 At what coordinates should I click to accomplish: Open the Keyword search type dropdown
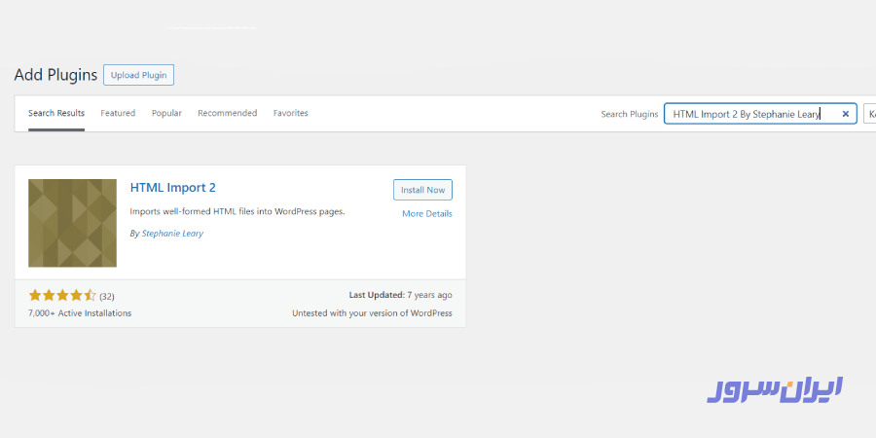(x=869, y=114)
